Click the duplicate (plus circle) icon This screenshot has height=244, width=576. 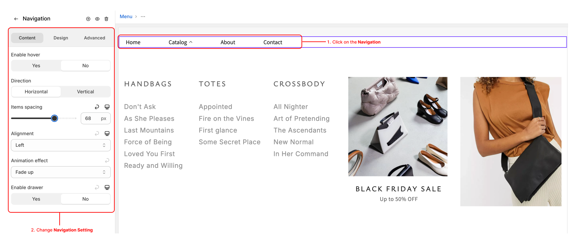(x=88, y=19)
